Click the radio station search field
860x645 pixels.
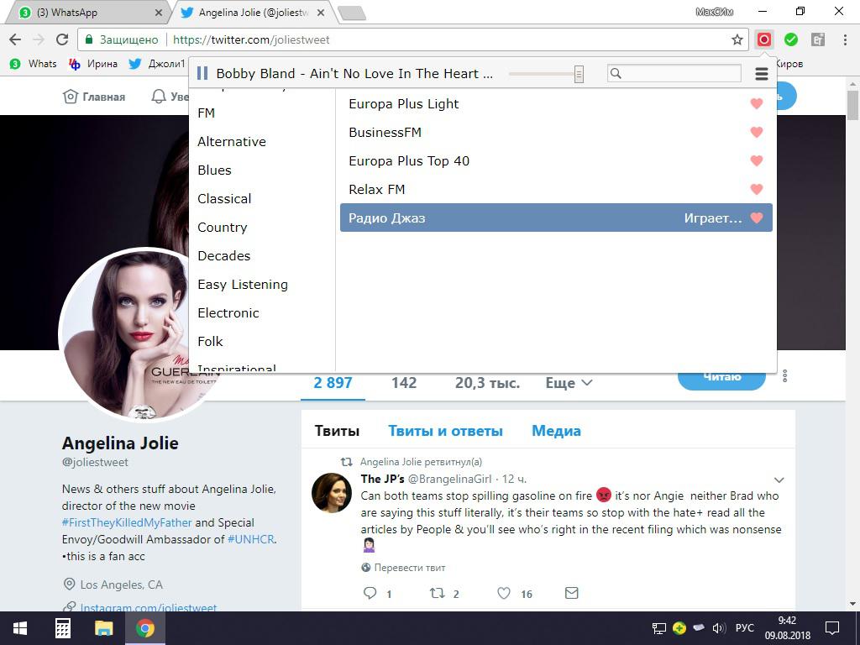coord(674,74)
